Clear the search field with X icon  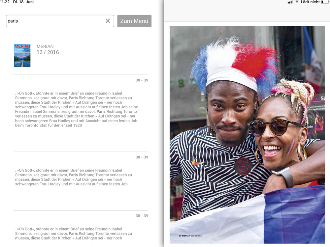click(108, 21)
